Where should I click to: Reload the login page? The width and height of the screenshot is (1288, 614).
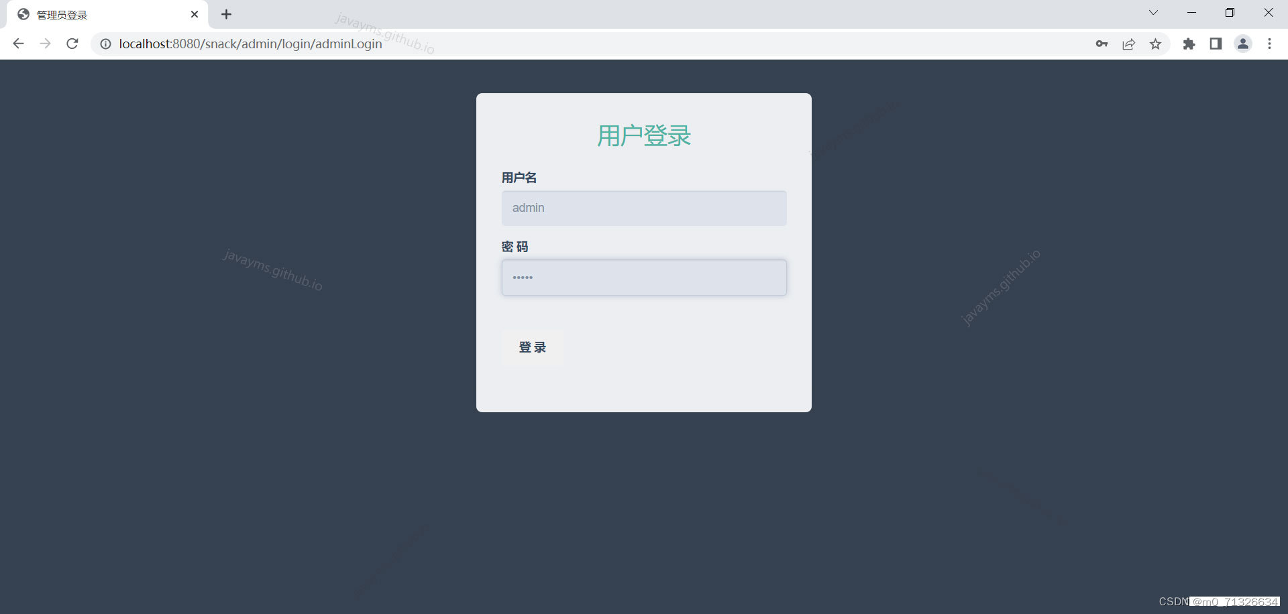click(72, 44)
